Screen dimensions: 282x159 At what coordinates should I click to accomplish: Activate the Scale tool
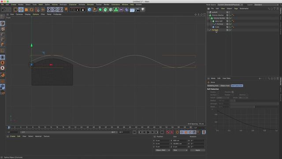(26, 10)
